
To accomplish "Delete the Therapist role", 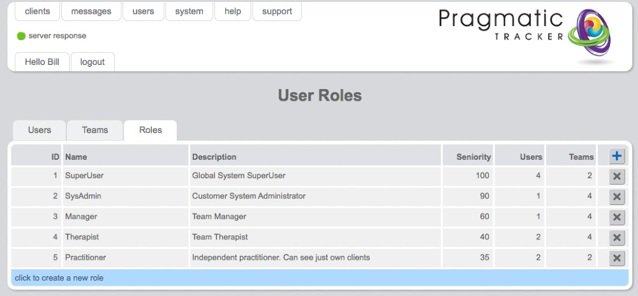I will point(617,237).
